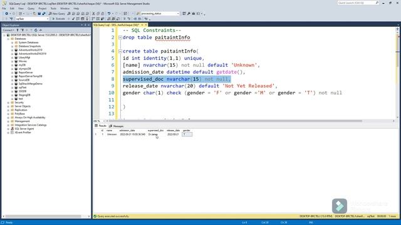Click the Save file icon
The height and width of the screenshot is (225, 401).
click(x=39, y=14)
